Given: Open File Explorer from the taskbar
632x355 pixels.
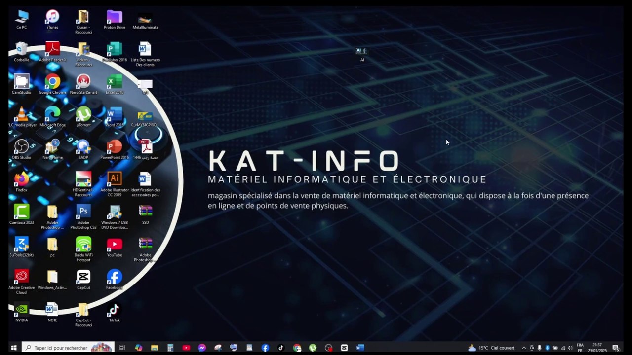Looking at the screenshot, I should (x=155, y=348).
